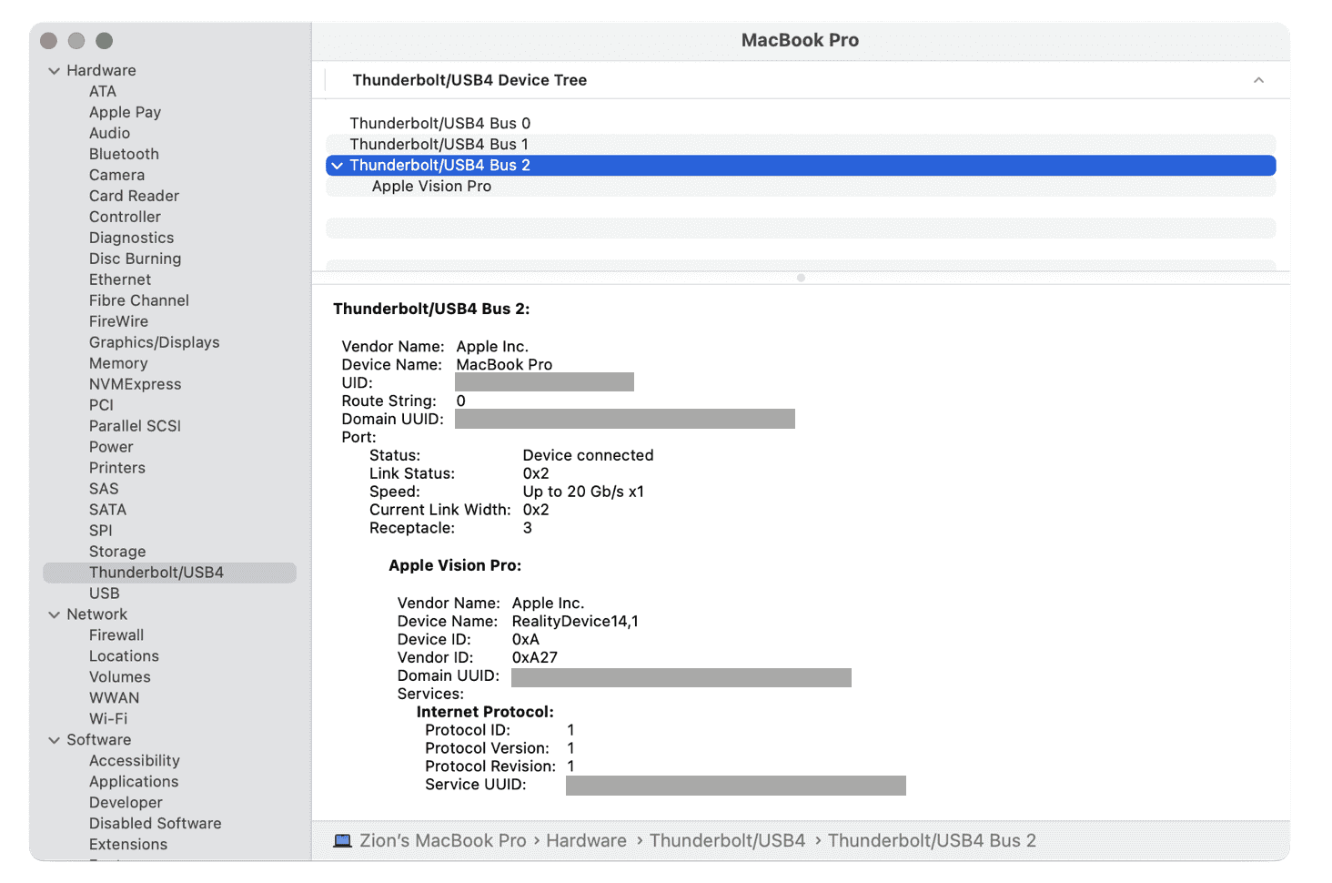Image resolution: width=1332 pixels, height=883 pixels.
Task: Go to Zion's MacBook Pro in path bar
Action: 442,841
